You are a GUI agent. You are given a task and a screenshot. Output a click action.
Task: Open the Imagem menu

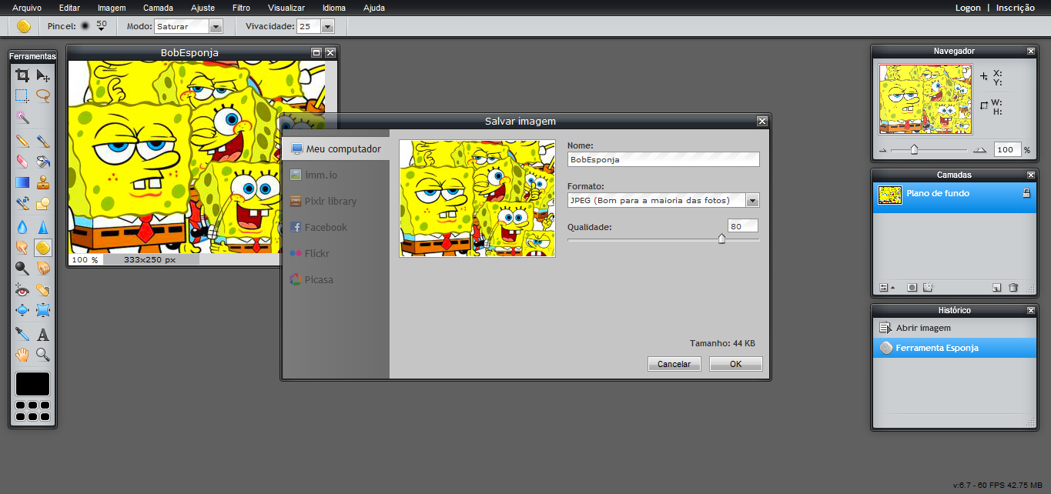(x=112, y=8)
